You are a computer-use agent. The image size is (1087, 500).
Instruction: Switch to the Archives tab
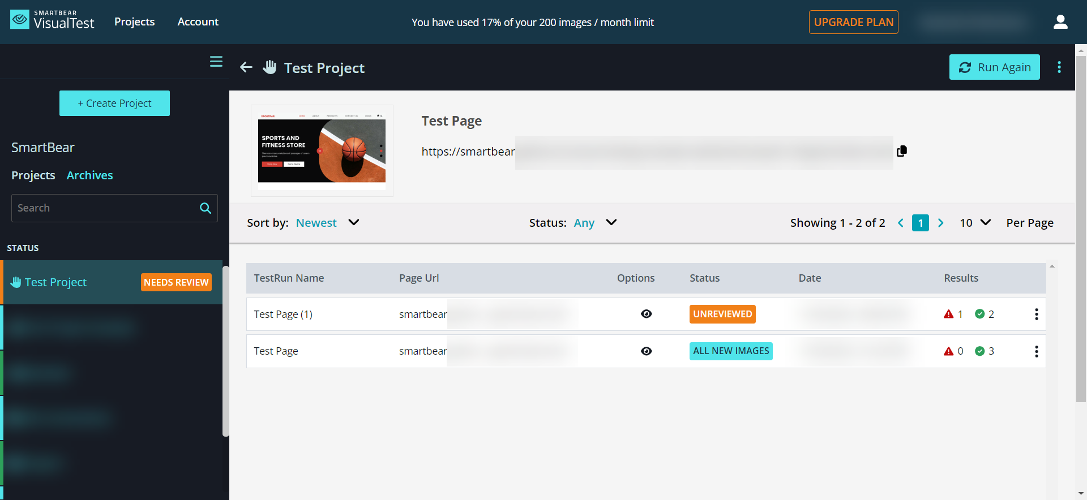click(x=89, y=175)
